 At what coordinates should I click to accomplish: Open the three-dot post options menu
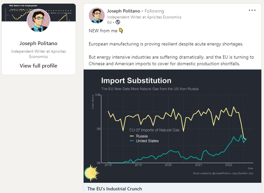(252, 10)
